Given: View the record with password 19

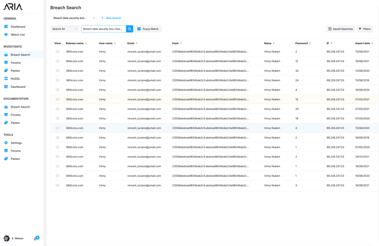Looking at the screenshot, I should click(x=58, y=119).
